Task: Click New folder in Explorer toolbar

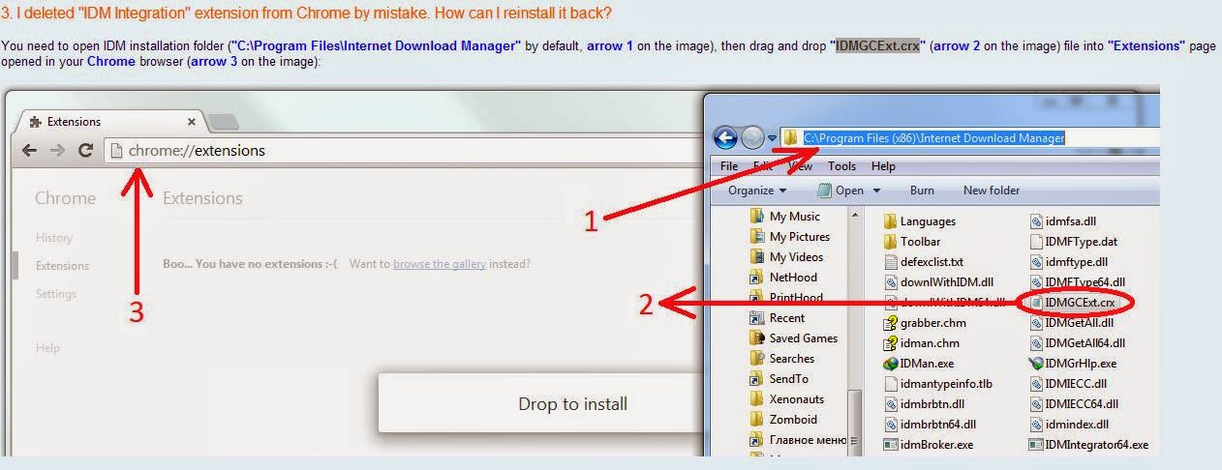Action: click(992, 191)
